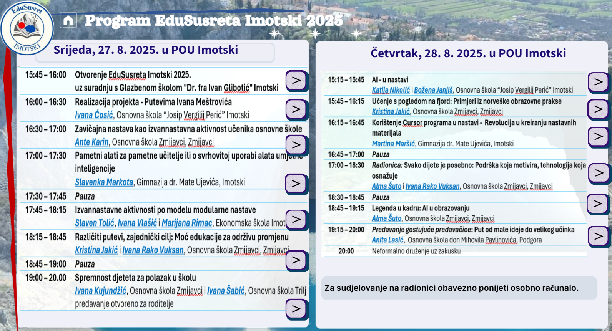Open arrow for Predavanje gostujuće predavačice
This screenshot has width=612, height=331.
599,236
